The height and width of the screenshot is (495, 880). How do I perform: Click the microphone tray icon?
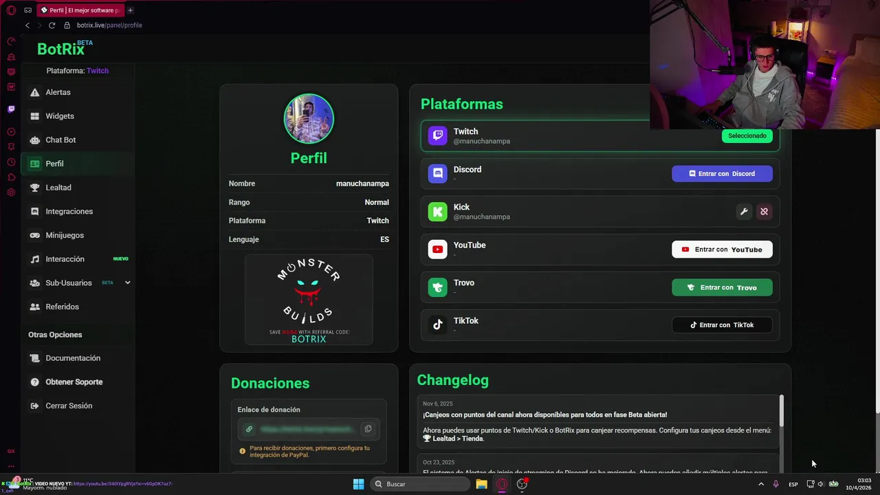(775, 484)
